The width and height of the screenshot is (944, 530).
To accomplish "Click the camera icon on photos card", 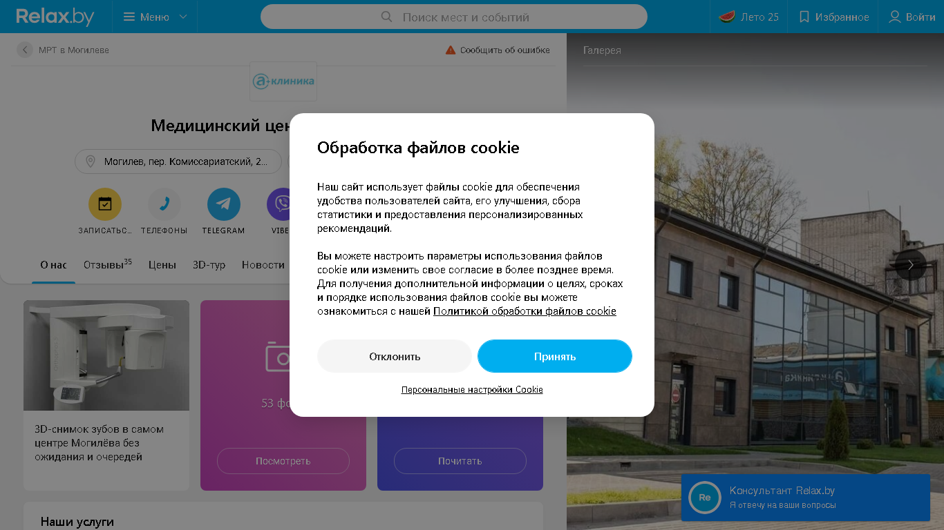I will pos(278,357).
